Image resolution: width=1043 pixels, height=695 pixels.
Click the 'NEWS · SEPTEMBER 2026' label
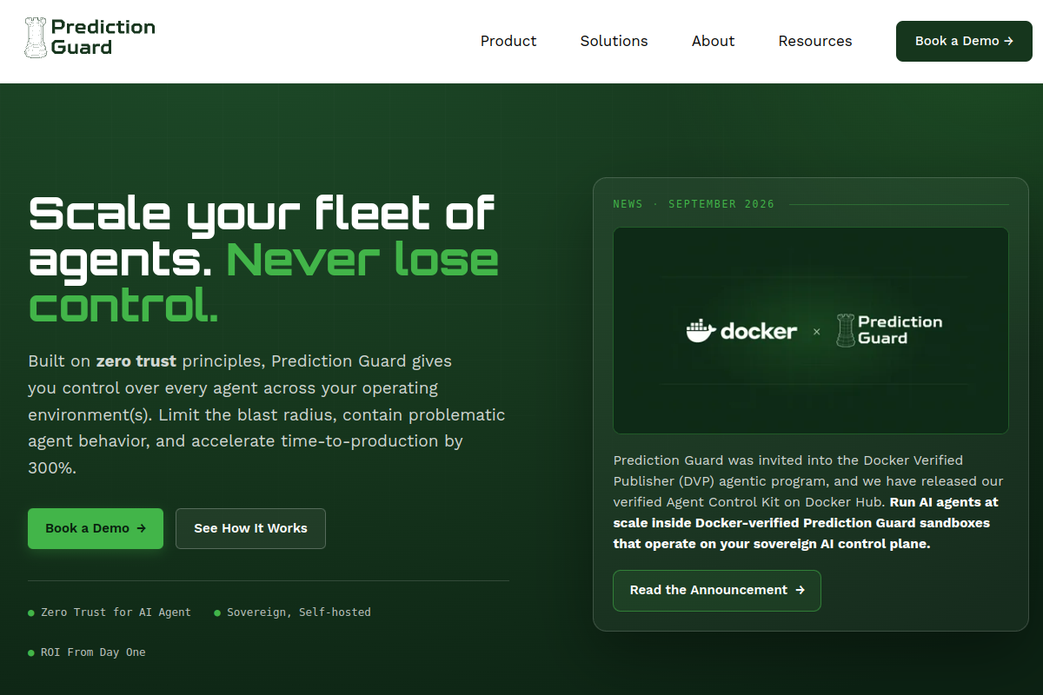click(x=694, y=204)
